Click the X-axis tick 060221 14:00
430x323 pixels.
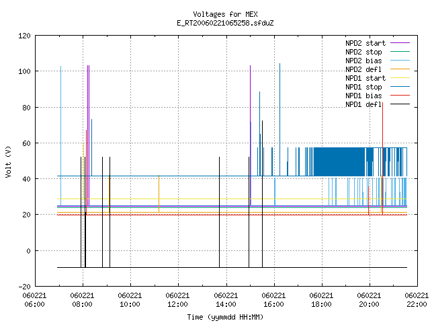pos(226,300)
